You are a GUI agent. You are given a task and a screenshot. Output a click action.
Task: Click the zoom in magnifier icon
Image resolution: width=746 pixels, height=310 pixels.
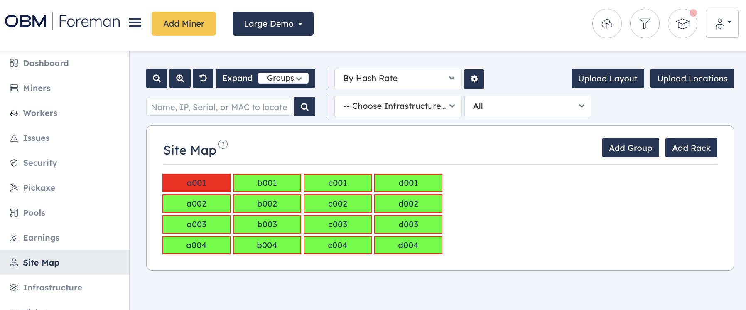(180, 78)
